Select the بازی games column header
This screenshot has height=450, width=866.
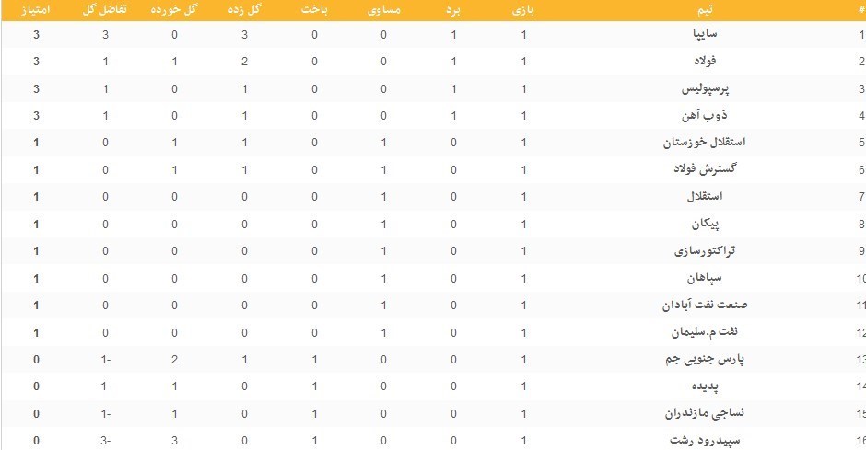click(x=523, y=10)
